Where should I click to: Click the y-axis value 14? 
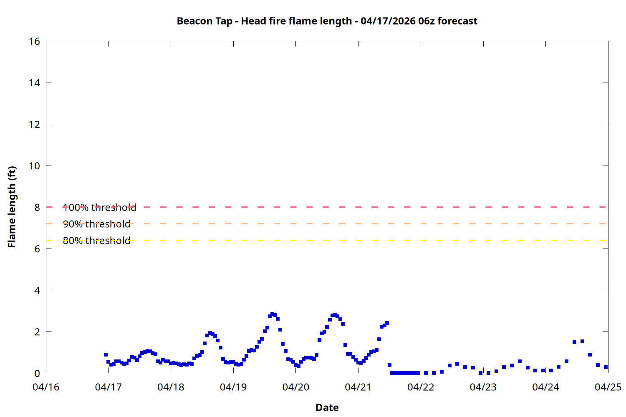35,83
